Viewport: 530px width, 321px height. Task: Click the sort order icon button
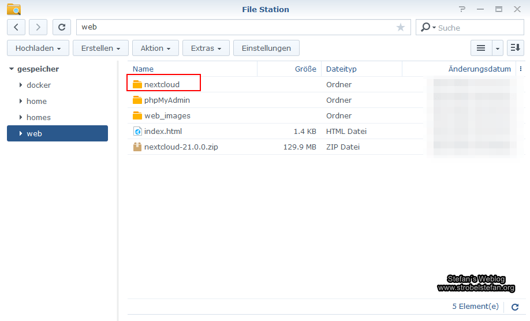[515, 48]
